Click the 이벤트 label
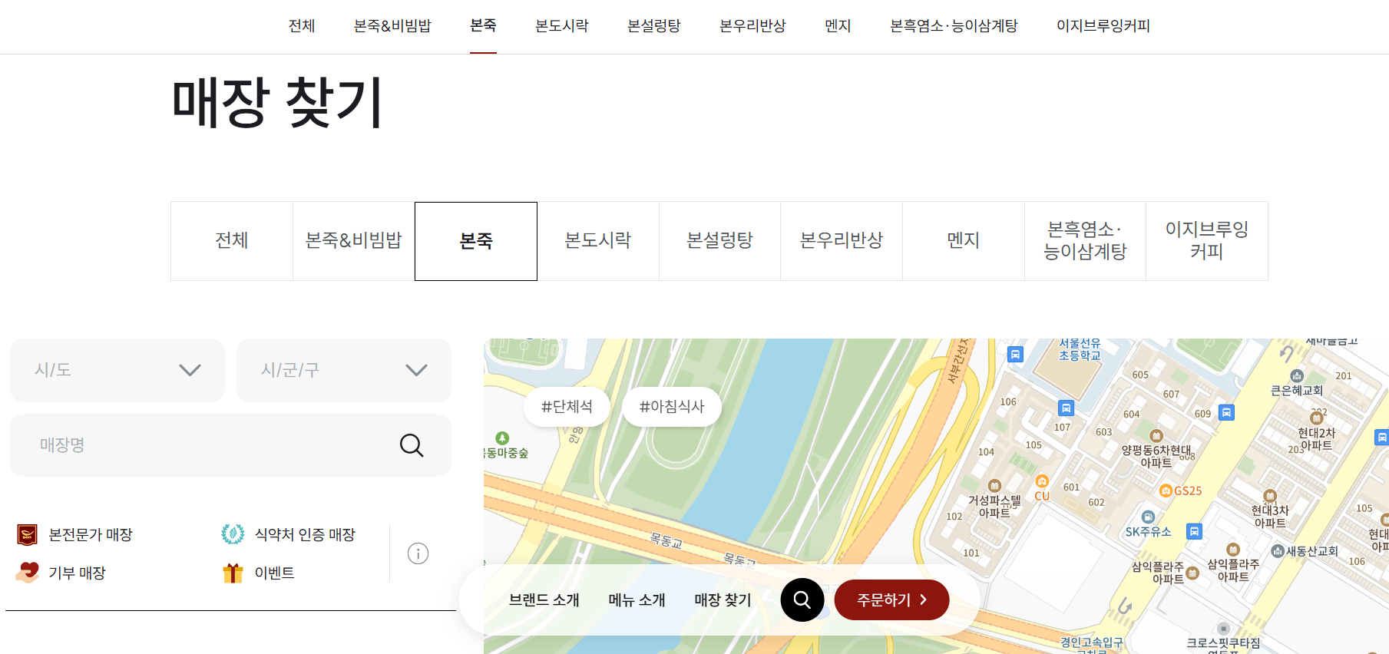 275,573
